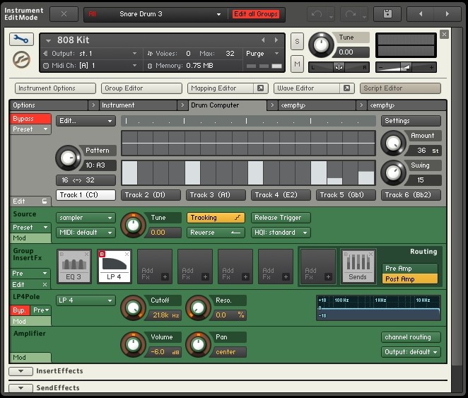Image resolution: width=468 pixels, height=398 pixels.
Task: Click the 16 <-> 32 steps button
Action: [86, 180]
